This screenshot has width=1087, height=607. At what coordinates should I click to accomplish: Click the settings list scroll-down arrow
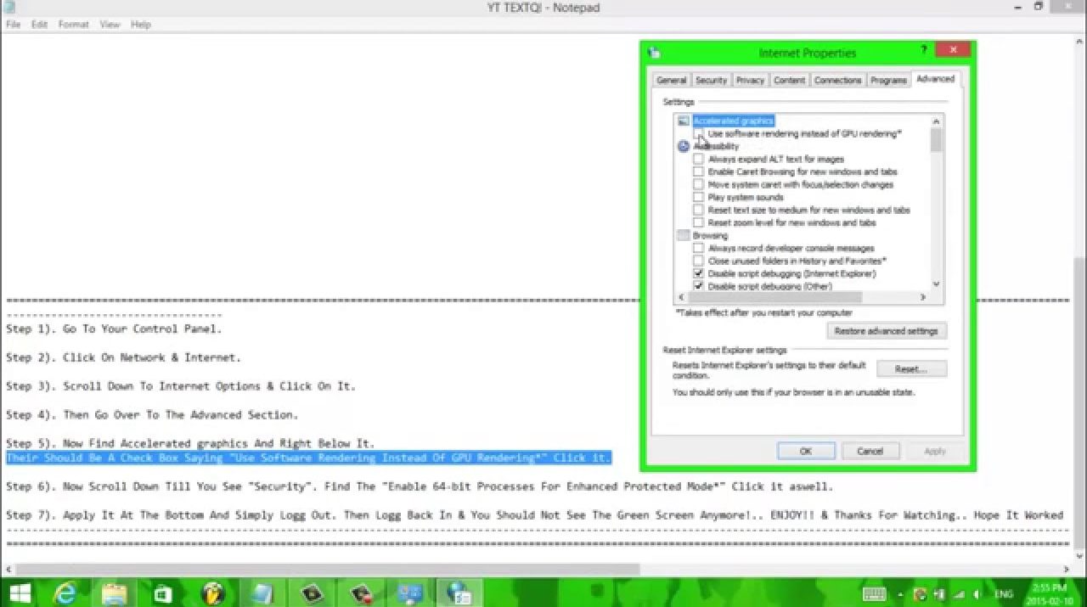(936, 284)
